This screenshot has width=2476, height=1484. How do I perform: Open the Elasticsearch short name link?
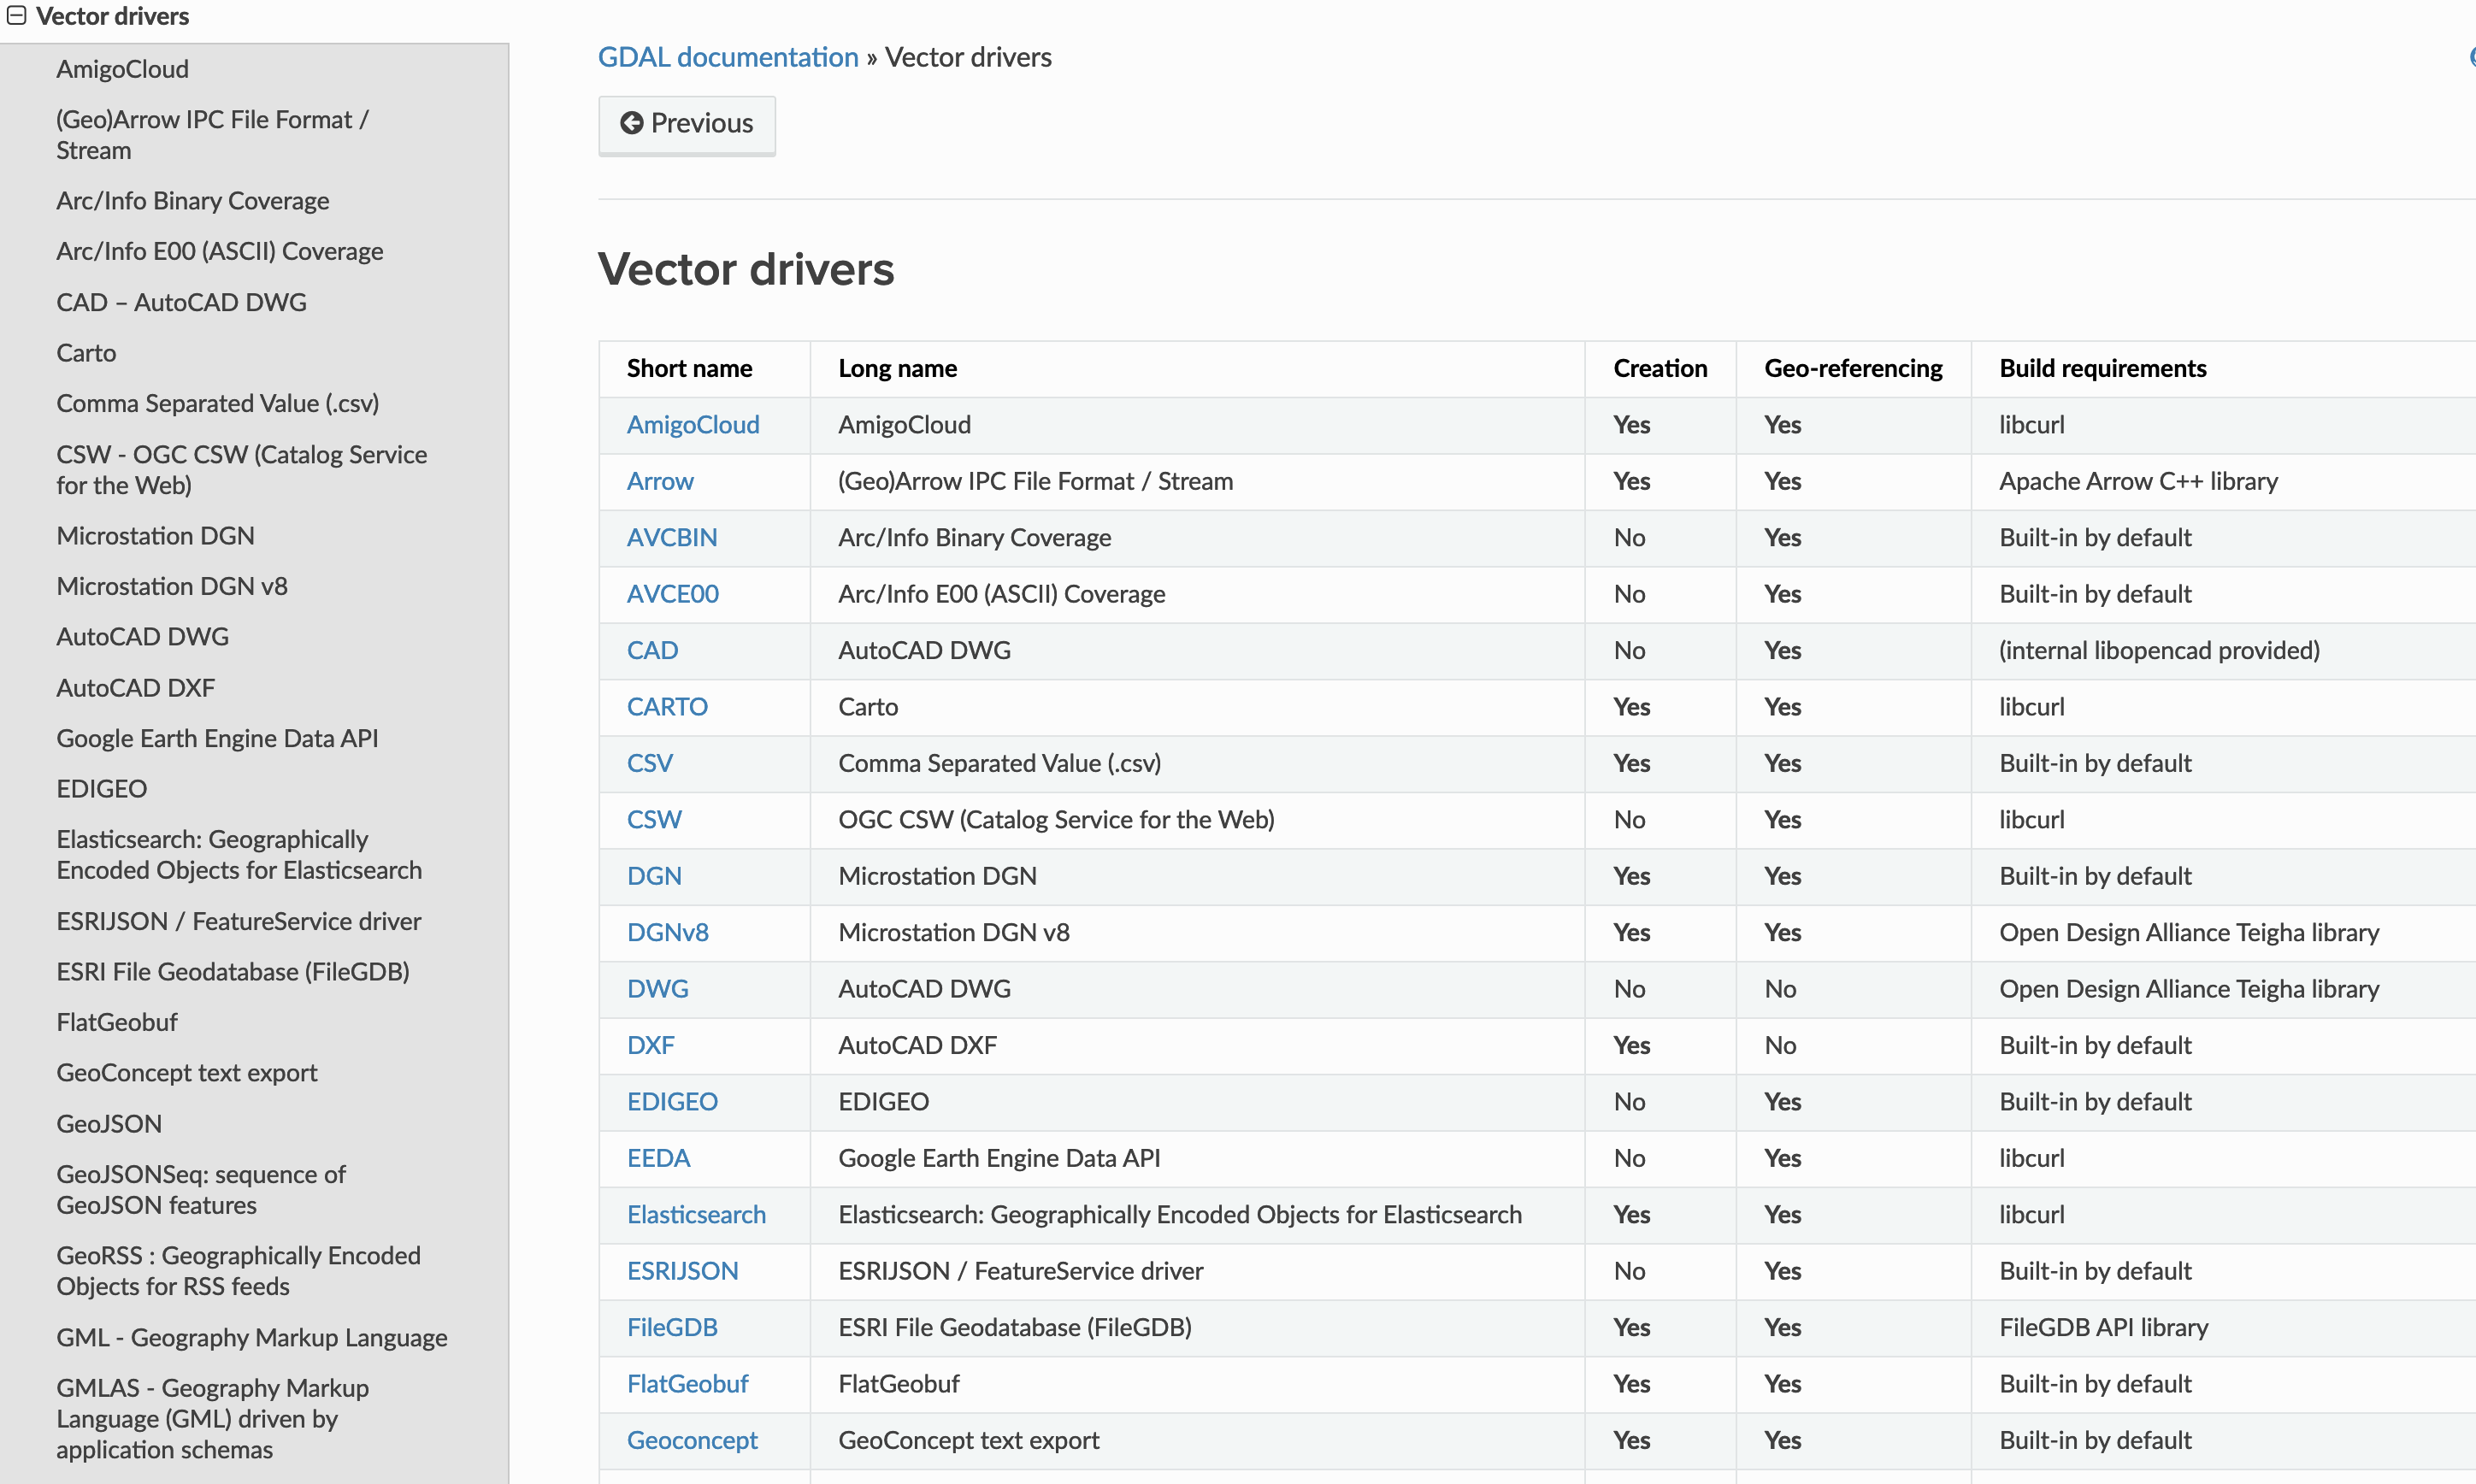(x=696, y=1214)
